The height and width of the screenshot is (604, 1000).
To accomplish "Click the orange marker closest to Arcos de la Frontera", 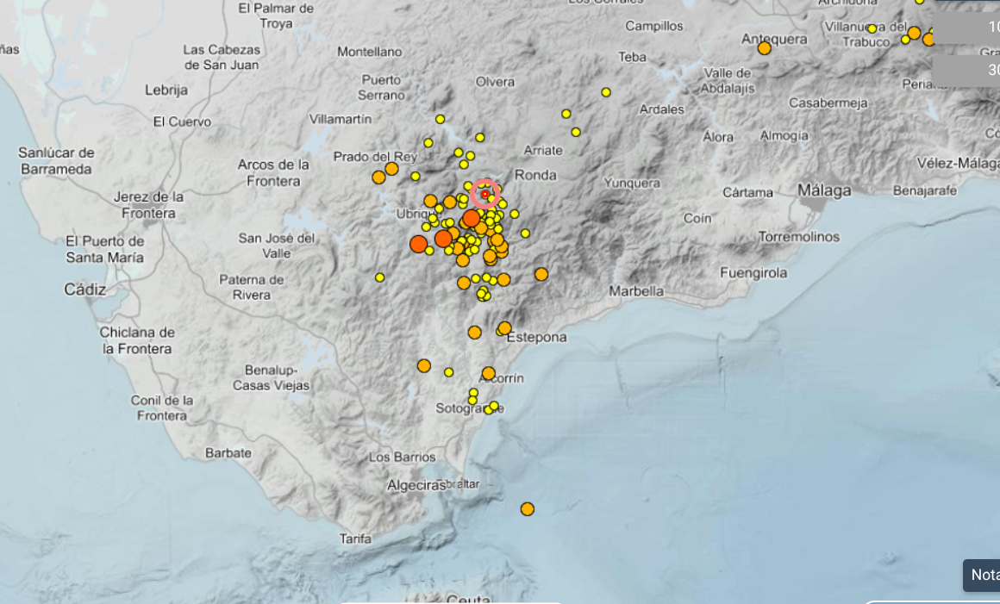I will pyautogui.click(x=378, y=177).
